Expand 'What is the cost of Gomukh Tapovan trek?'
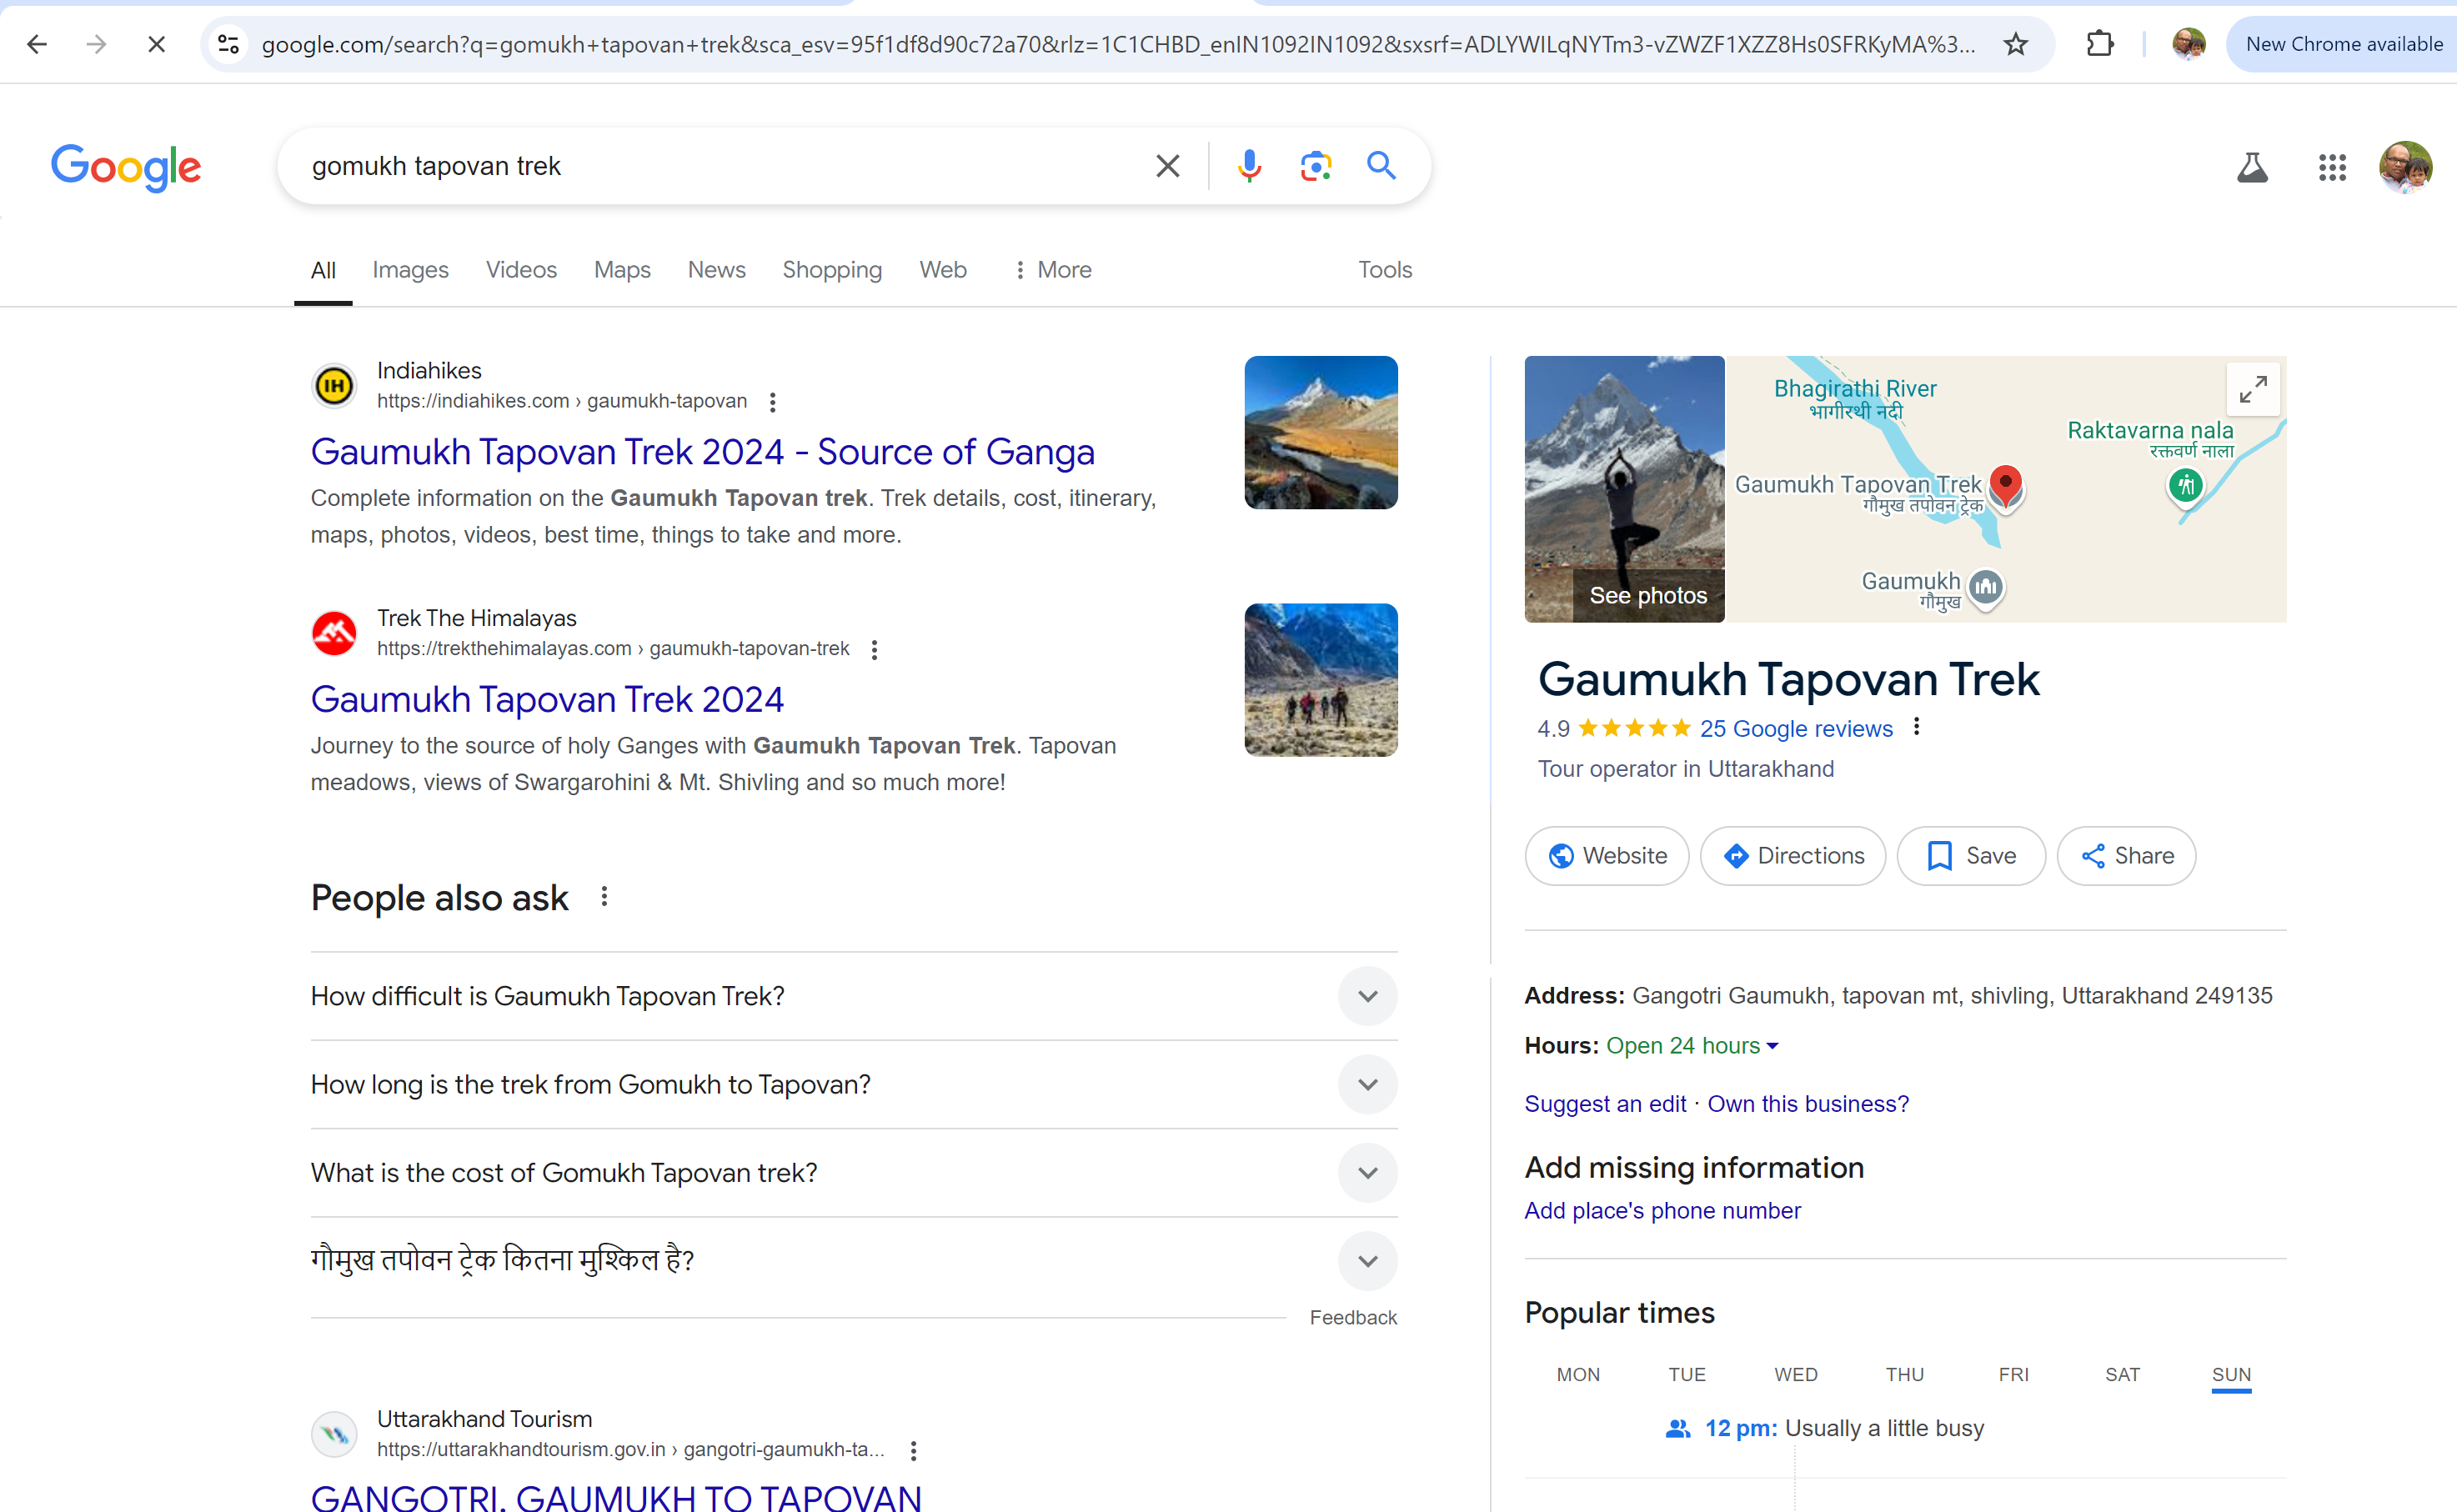The image size is (2457, 1512). [x=1367, y=1173]
